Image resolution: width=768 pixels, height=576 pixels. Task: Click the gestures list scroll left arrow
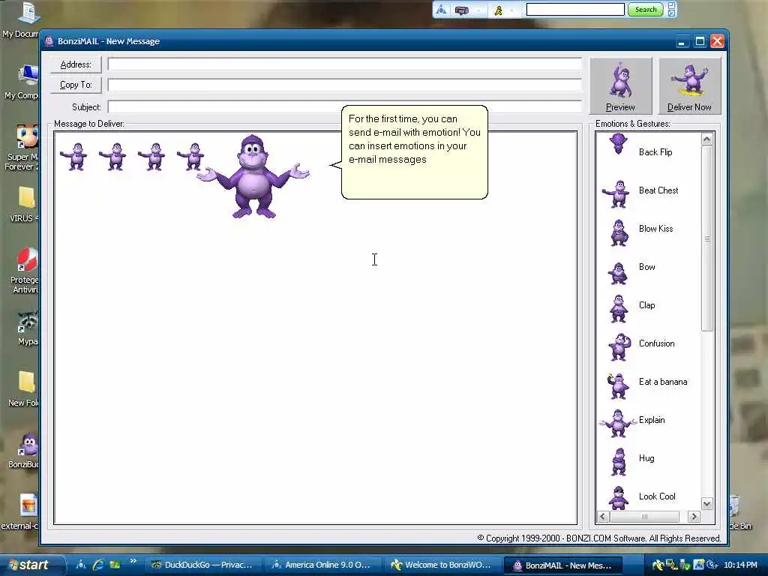click(x=604, y=517)
